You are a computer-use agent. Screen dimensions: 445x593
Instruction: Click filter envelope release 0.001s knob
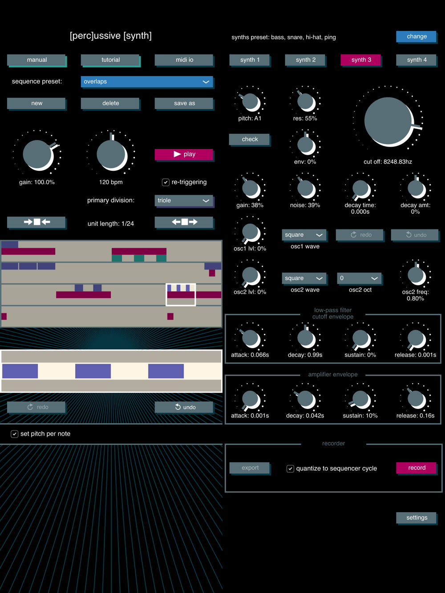pyautogui.click(x=416, y=338)
